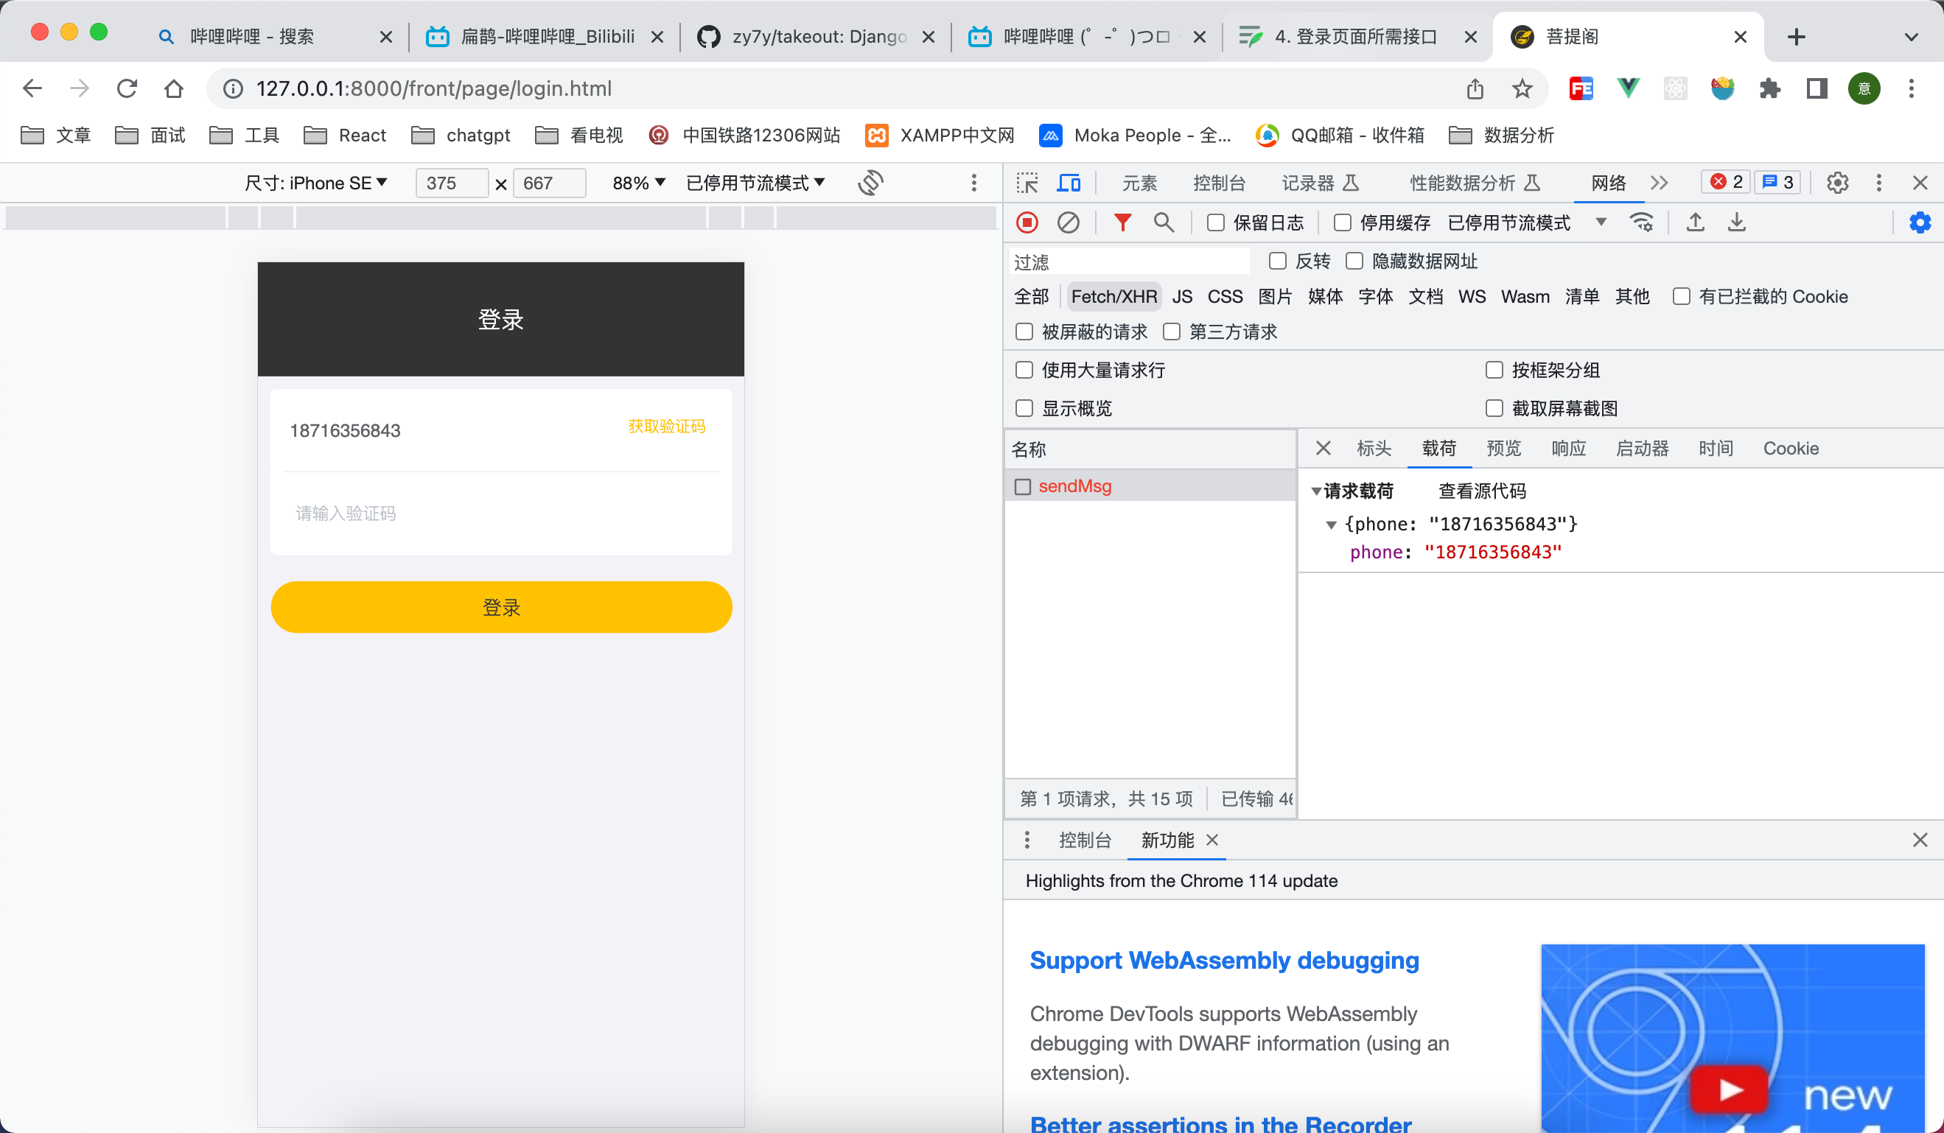Tick the 隐藏数据网址 checkbox

tap(1354, 262)
